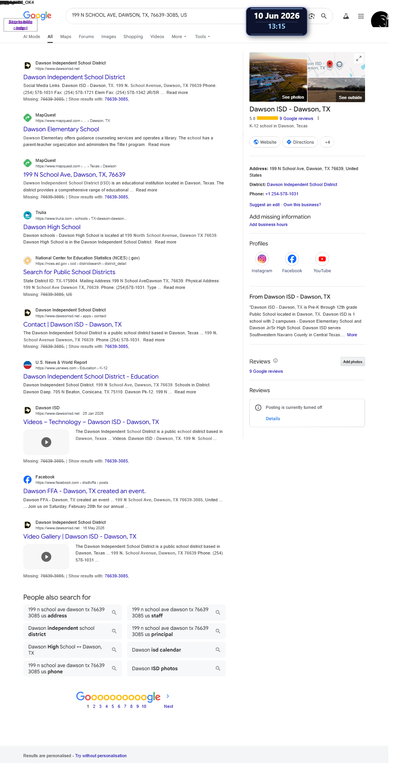Image resolution: width=393 pixels, height=763 pixels.
Task: Expand the More search filters dropdown
Action: [x=179, y=36]
